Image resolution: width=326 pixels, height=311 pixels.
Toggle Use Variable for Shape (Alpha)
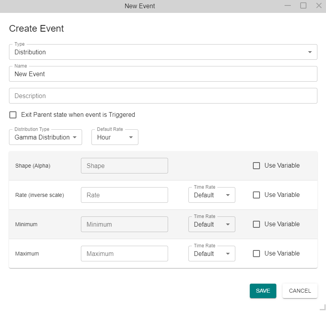click(256, 166)
